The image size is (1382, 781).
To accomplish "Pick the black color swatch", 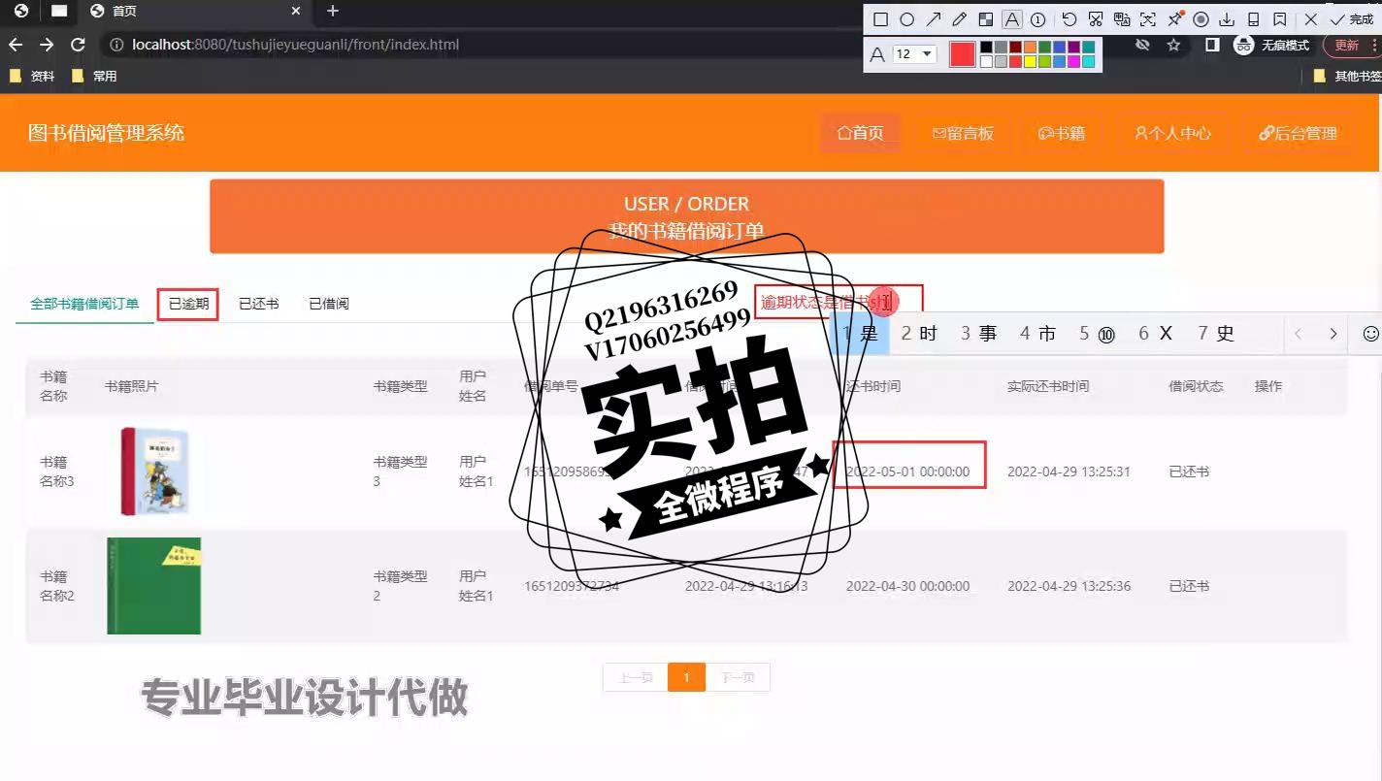I will click(x=986, y=47).
